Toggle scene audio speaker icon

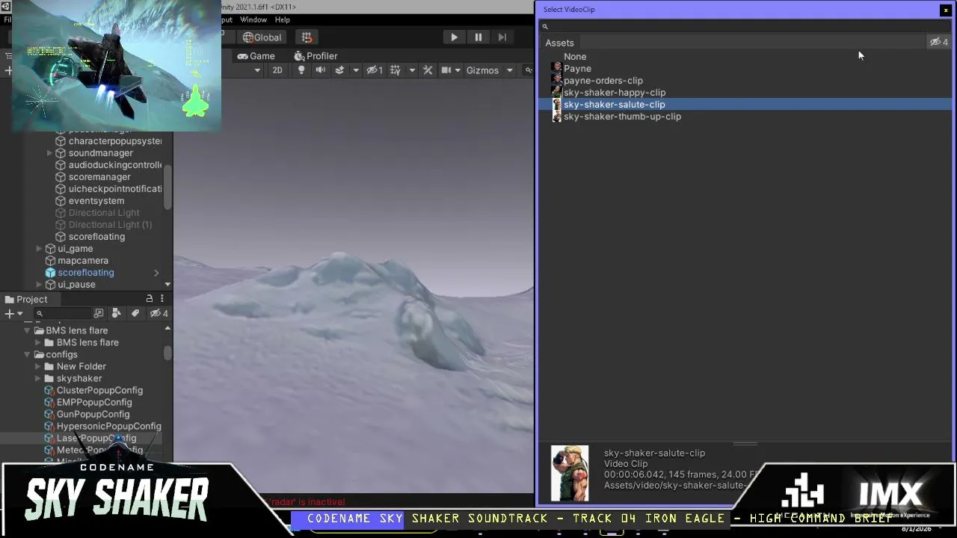pyautogui.click(x=320, y=70)
